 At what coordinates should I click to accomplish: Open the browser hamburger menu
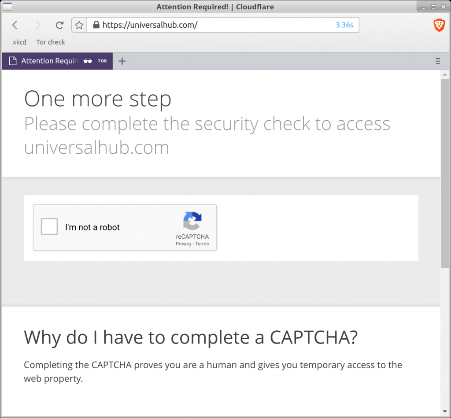click(x=438, y=61)
